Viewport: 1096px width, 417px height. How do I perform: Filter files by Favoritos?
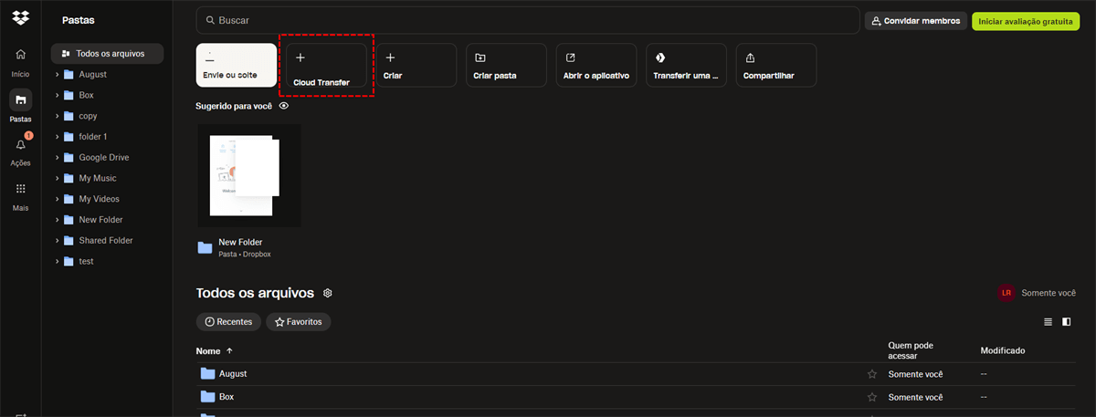[299, 322]
